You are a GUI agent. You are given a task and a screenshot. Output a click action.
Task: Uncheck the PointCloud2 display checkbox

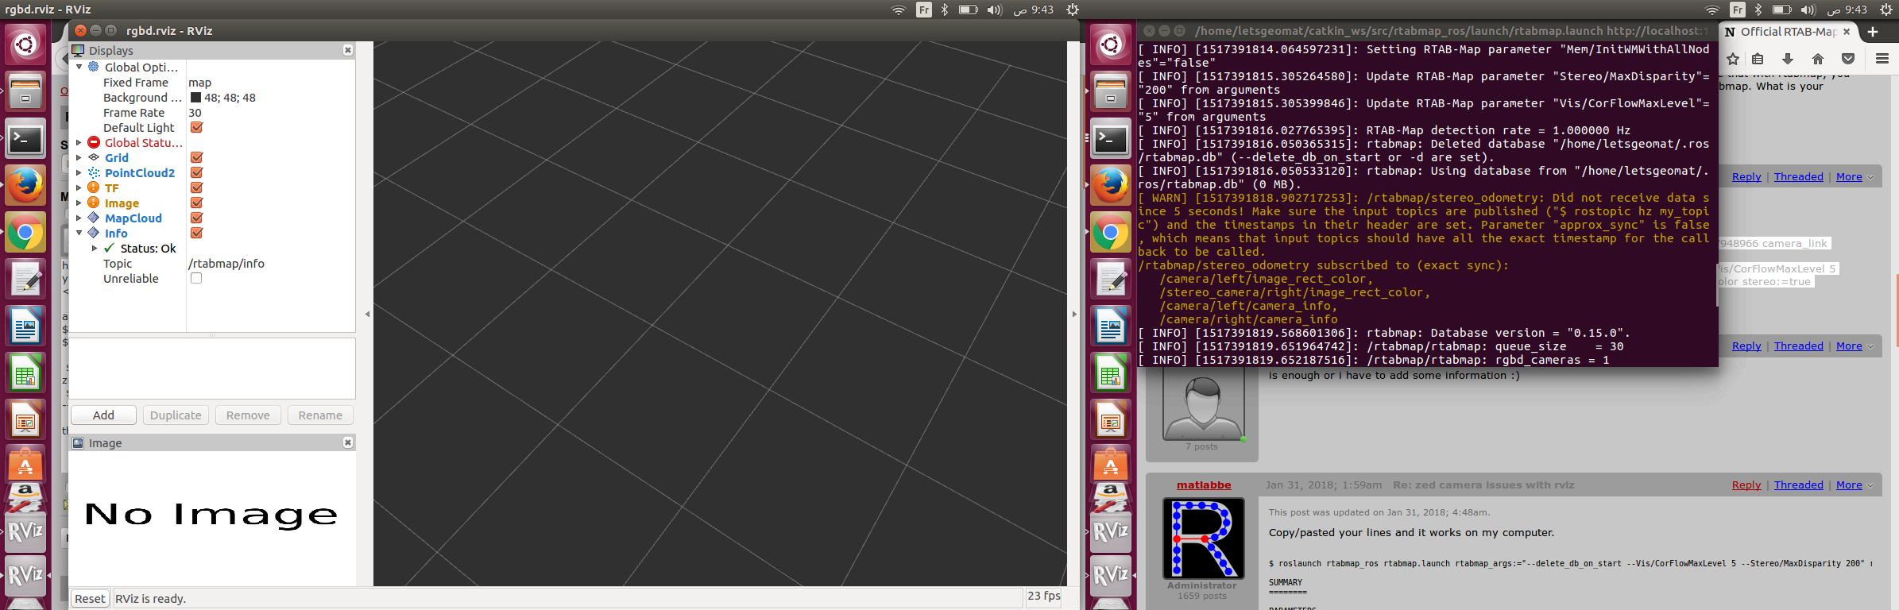click(196, 172)
